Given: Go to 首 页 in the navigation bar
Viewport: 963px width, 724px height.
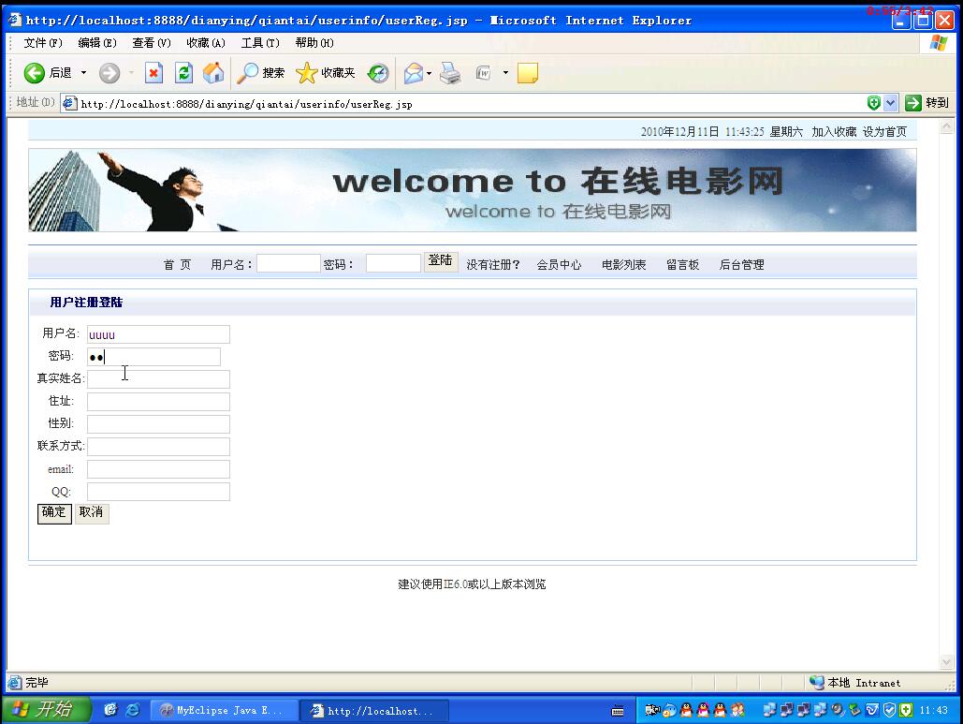Looking at the screenshot, I should (177, 264).
